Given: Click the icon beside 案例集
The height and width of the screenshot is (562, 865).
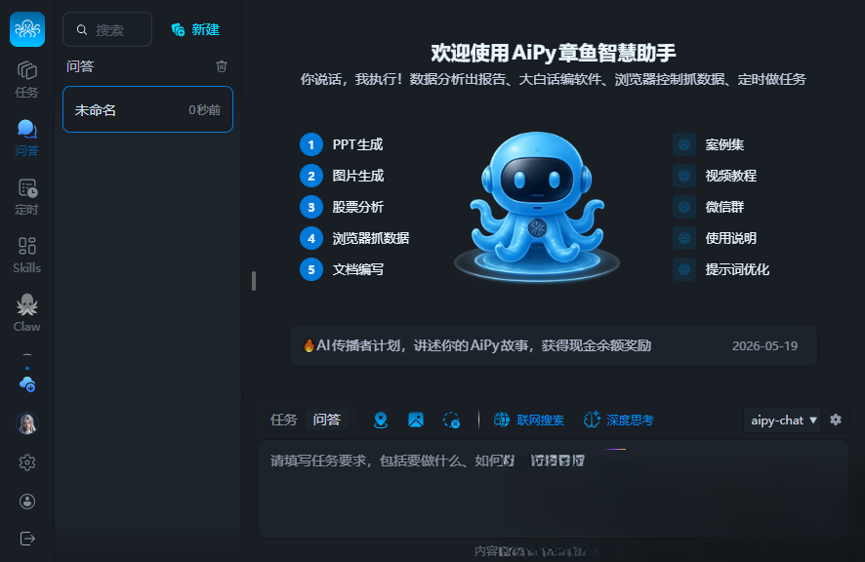Looking at the screenshot, I should click(684, 144).
